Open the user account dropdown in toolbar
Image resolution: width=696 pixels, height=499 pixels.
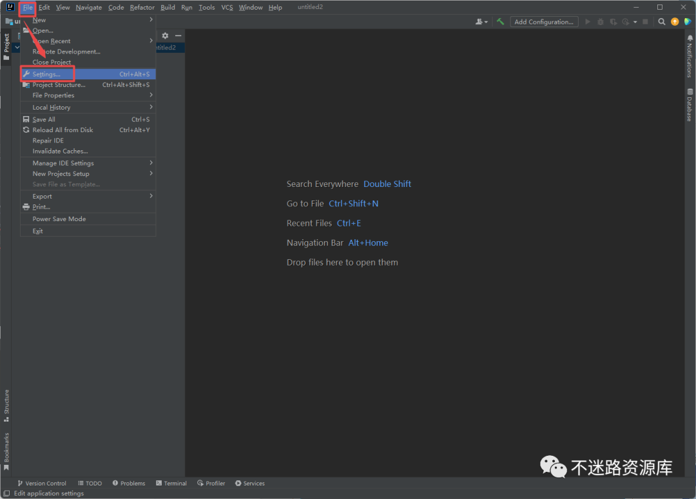pyautogui.click(x=481, y=22)
